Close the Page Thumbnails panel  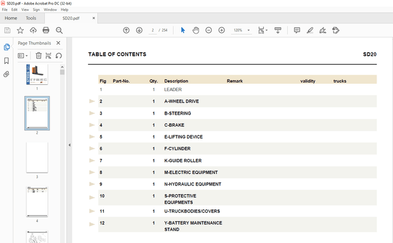tap(58, 43)
